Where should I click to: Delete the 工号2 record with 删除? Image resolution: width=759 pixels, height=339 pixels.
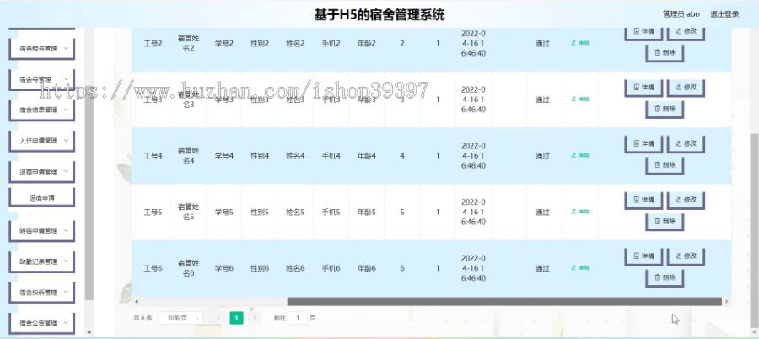[665, 53]
